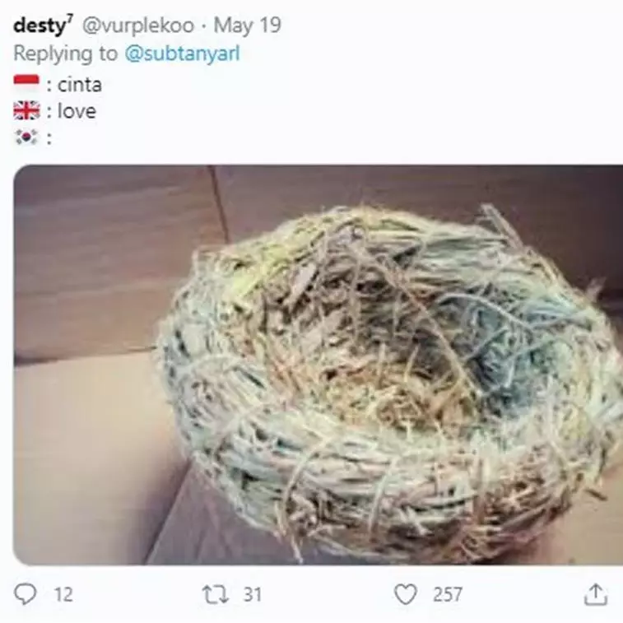Click the United Kingdom flag emoji
623x623 pixels.
click(x=26, y=111)
